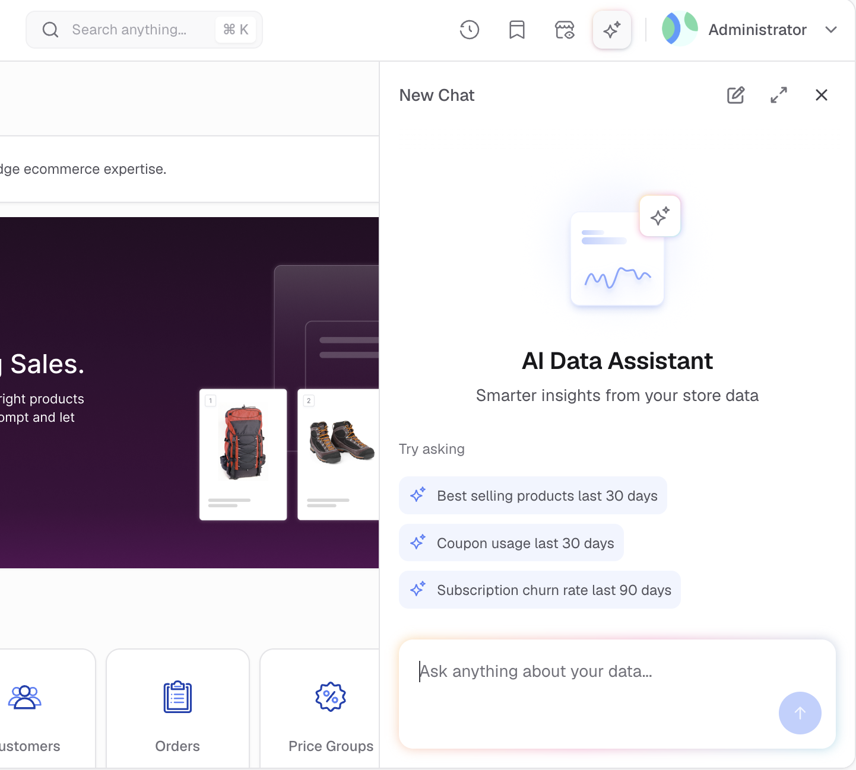Viewport: 856px width, 770px height.
Task: Click the send arrow button
Action: click(800, 713)
